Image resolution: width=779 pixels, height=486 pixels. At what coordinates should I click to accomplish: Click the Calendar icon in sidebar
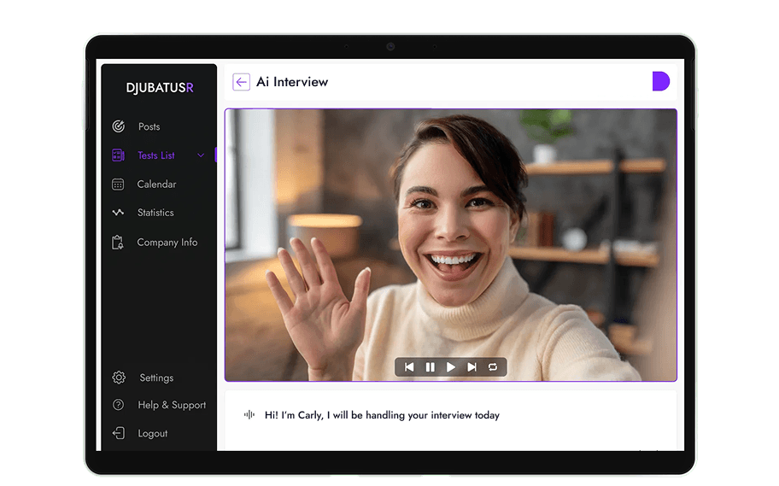pos(118,184)
